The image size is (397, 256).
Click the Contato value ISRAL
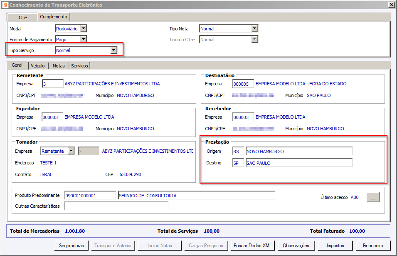pos(46,174)
